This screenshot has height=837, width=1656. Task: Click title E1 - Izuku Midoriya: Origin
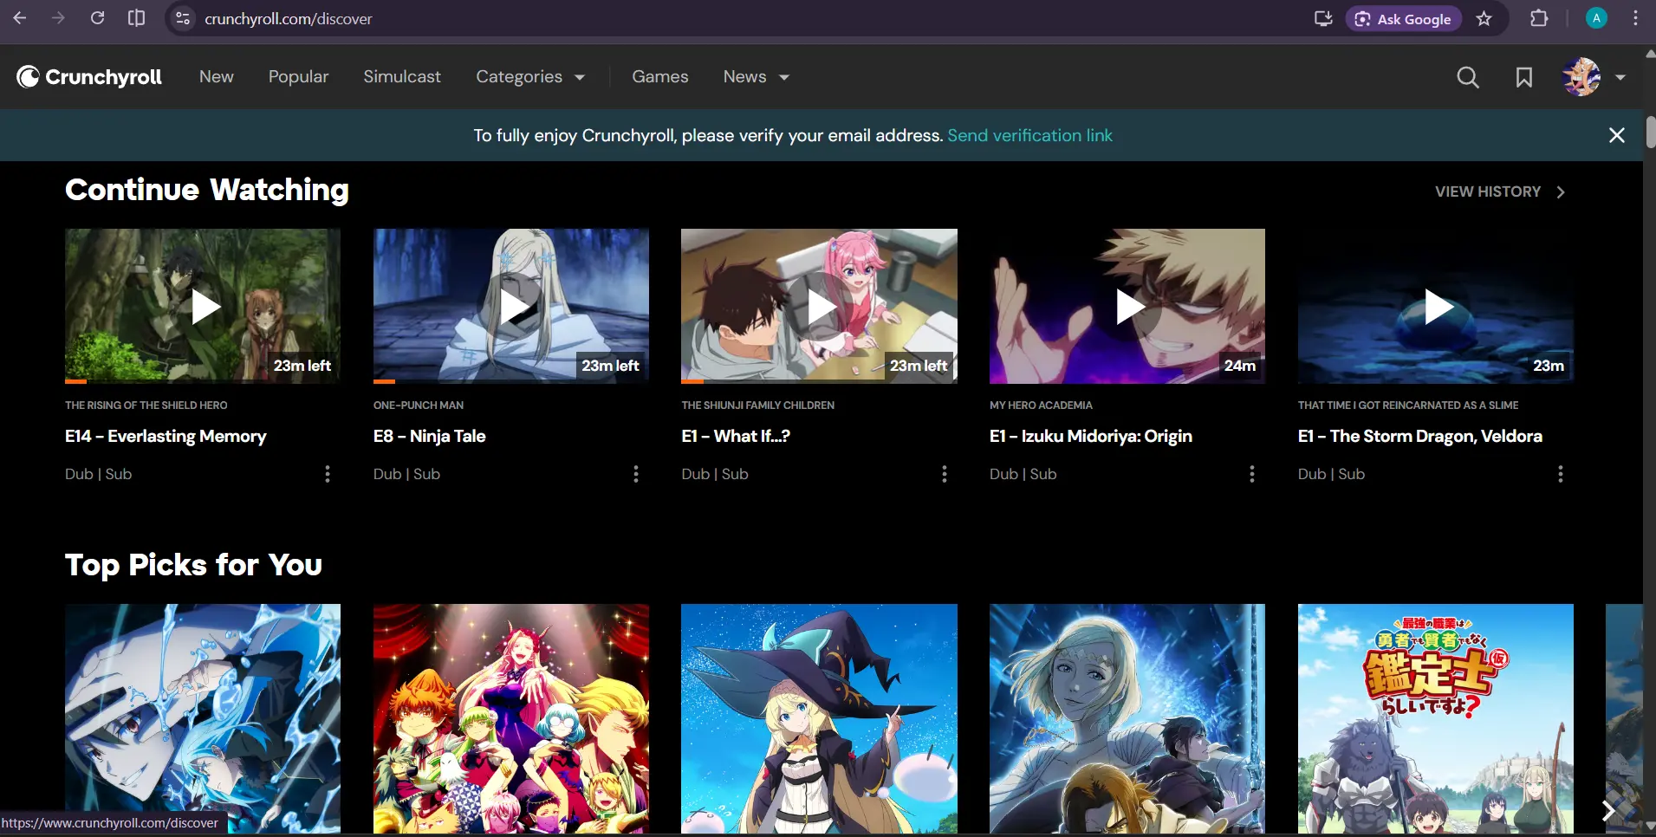click(1091, 437)
